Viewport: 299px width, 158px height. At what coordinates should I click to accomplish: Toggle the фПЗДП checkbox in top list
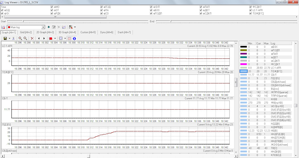coord(151,13)
